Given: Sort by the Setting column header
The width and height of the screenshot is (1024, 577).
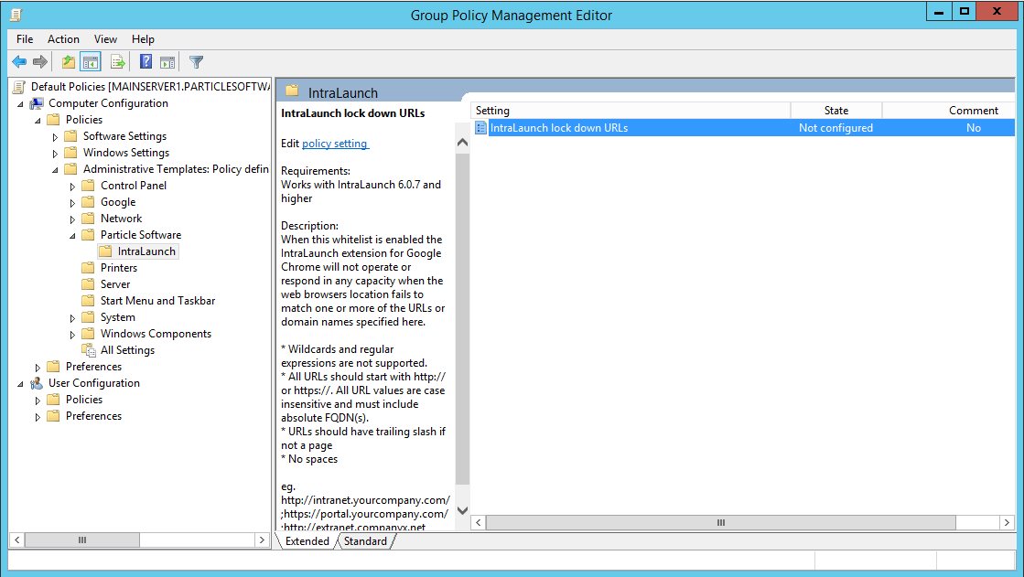Looking at the screenshot, I should tap(631, 111).
